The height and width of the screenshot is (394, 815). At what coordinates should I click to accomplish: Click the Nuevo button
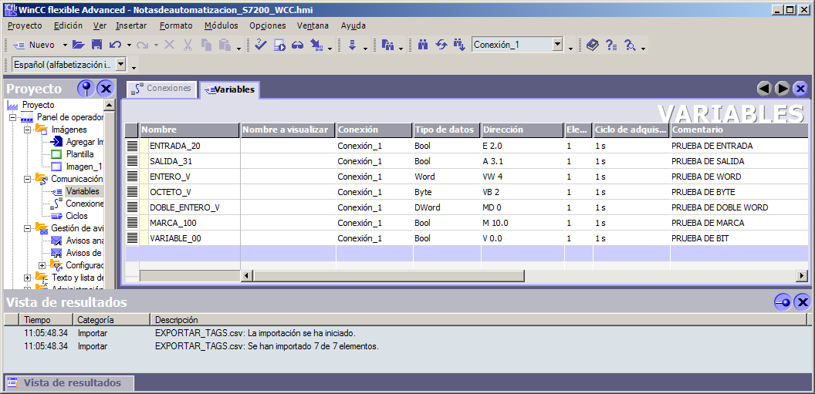click(x=35, y=45)
